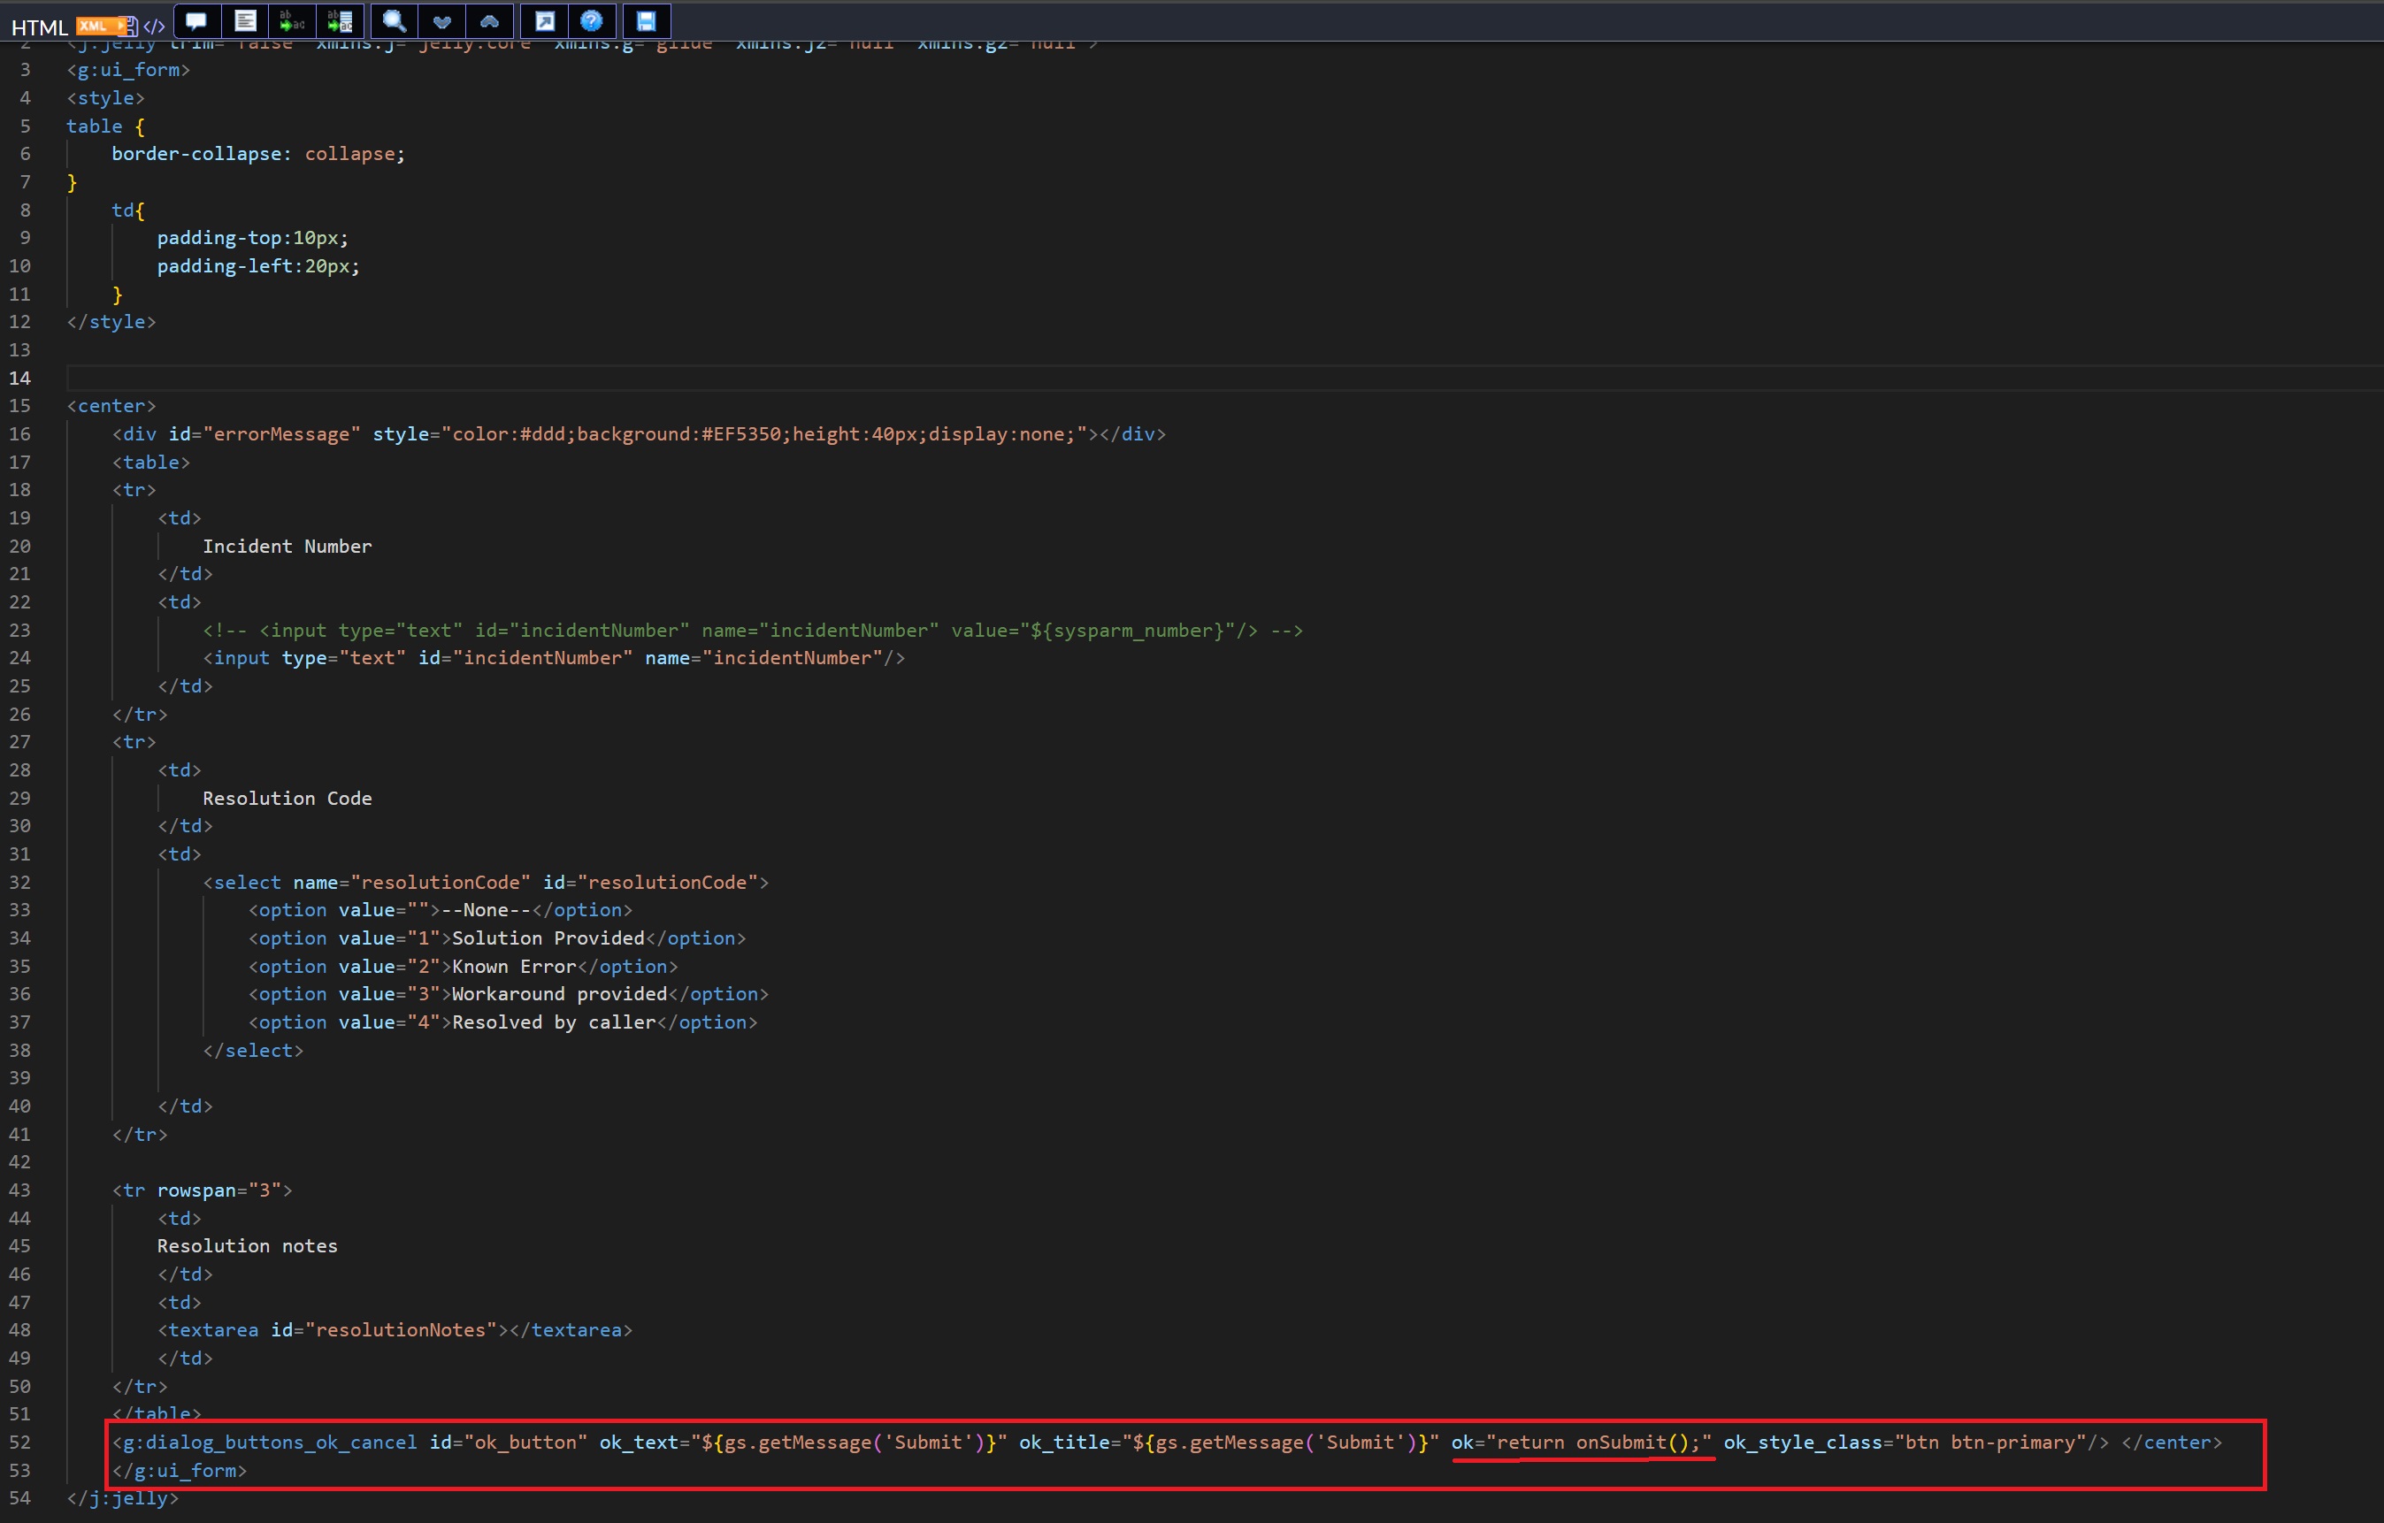Click the Toggle Comment speech-bubble icon

point(196,20)
